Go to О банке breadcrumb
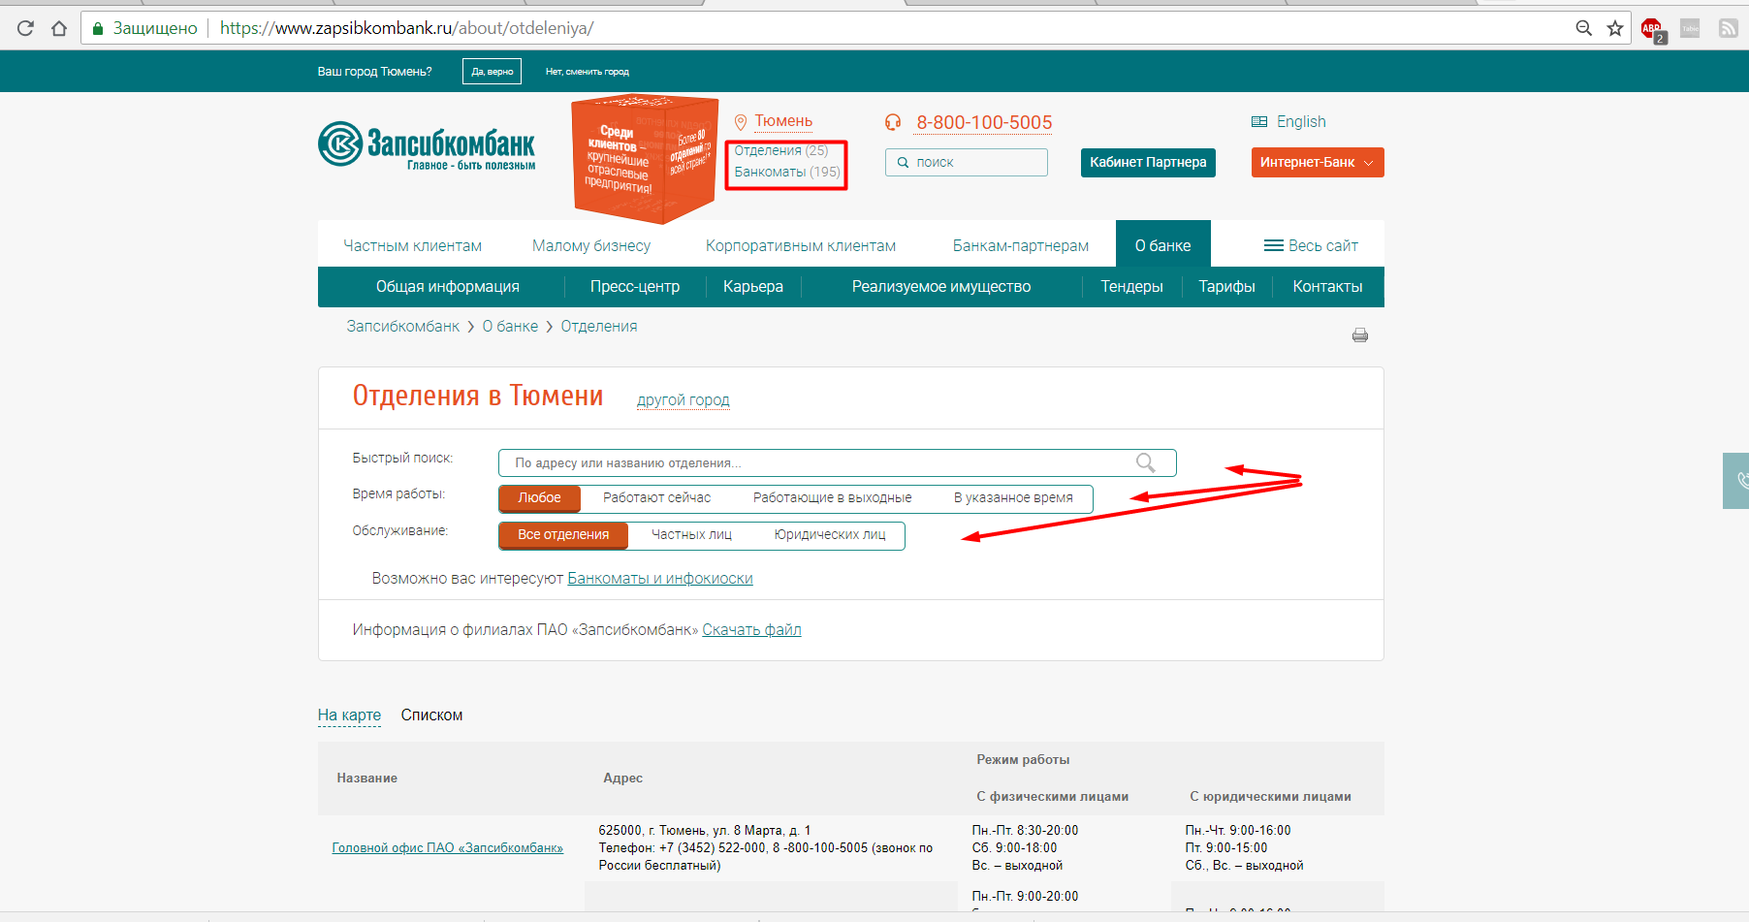1749x922 pixels. [510, 326]
